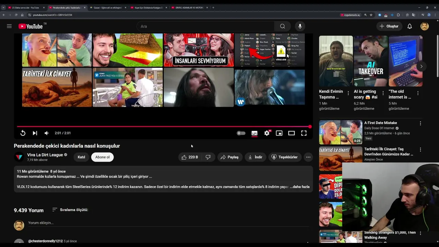Share the video via Paylaş
This screenshot has width=439, height=247.
coord(229,157)
